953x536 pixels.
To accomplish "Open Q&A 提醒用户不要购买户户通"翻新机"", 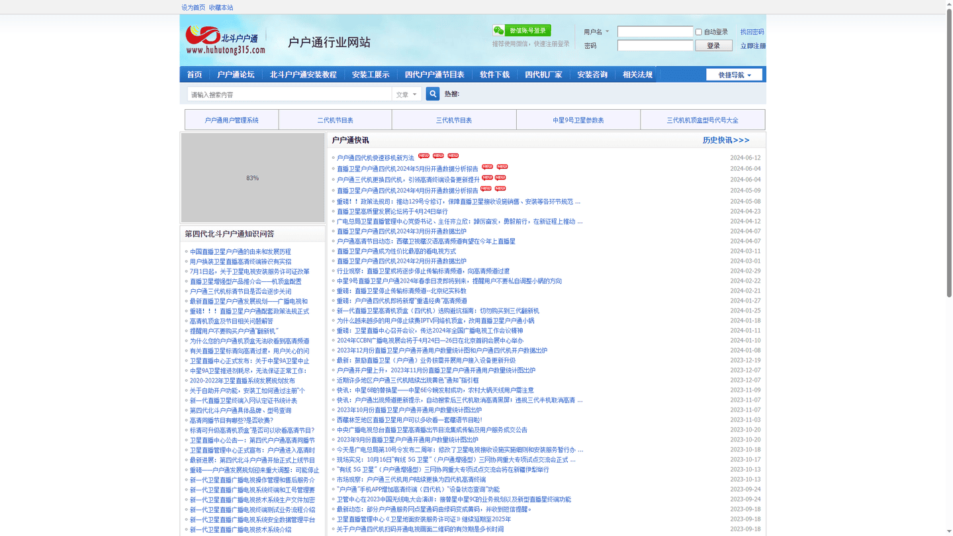I will click(234, 331).
